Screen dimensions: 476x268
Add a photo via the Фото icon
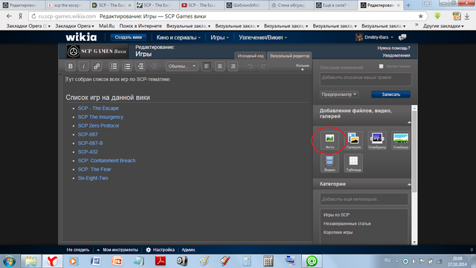(x=329, y=141)
